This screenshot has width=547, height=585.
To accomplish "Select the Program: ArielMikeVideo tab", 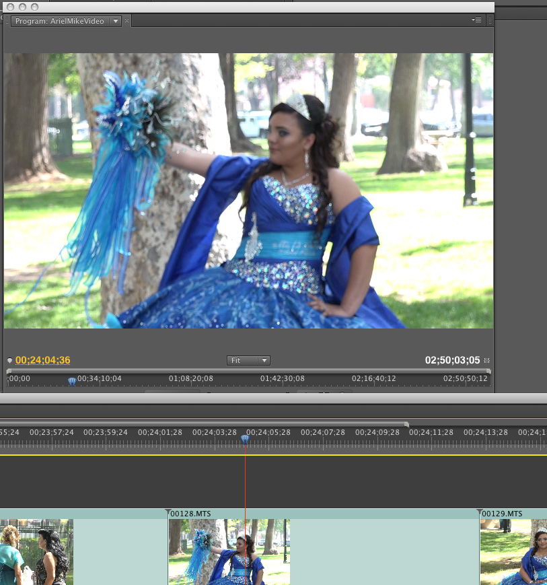I will click(x=60, y=22).
